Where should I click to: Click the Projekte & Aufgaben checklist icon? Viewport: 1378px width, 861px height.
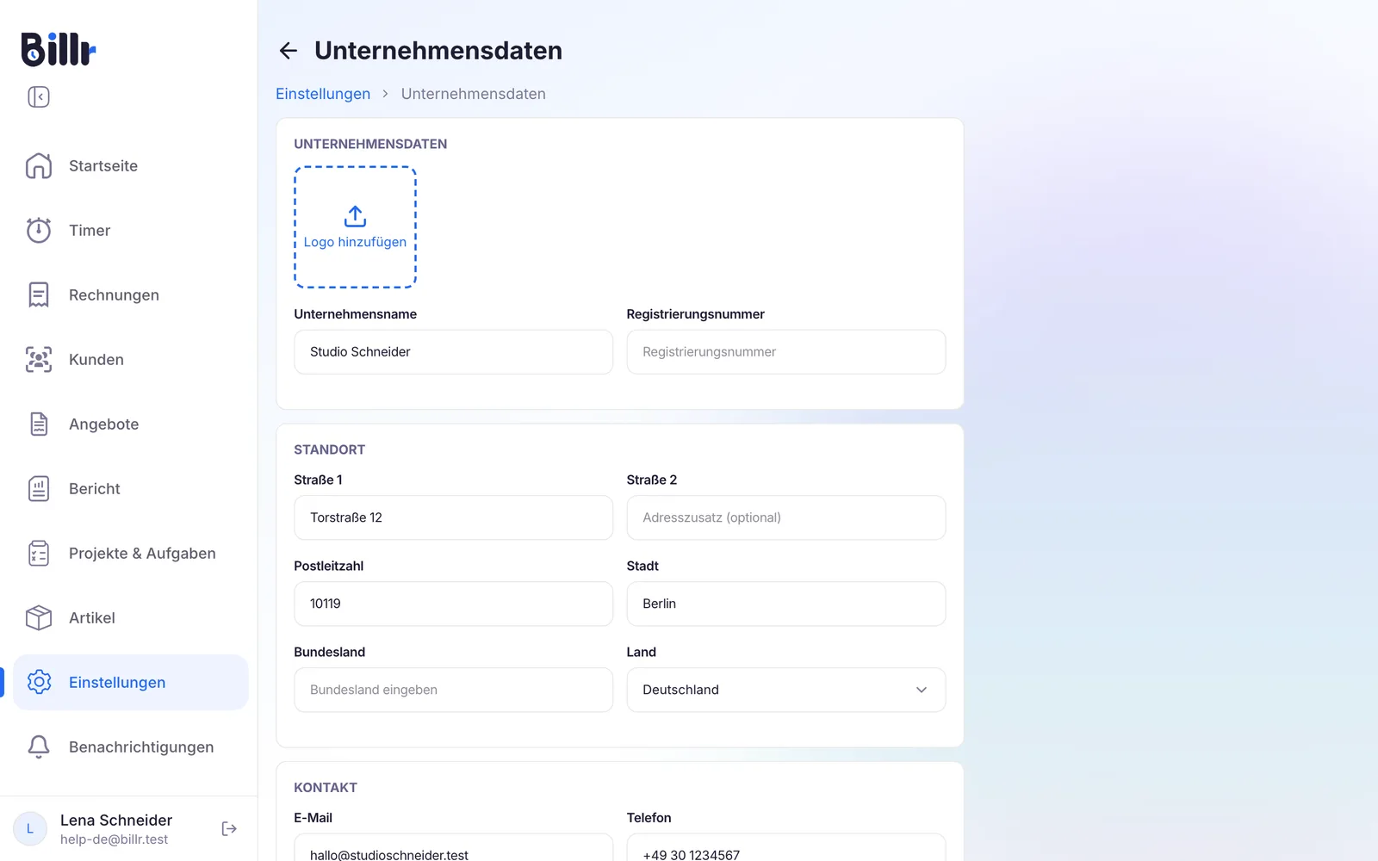[39, 553]
